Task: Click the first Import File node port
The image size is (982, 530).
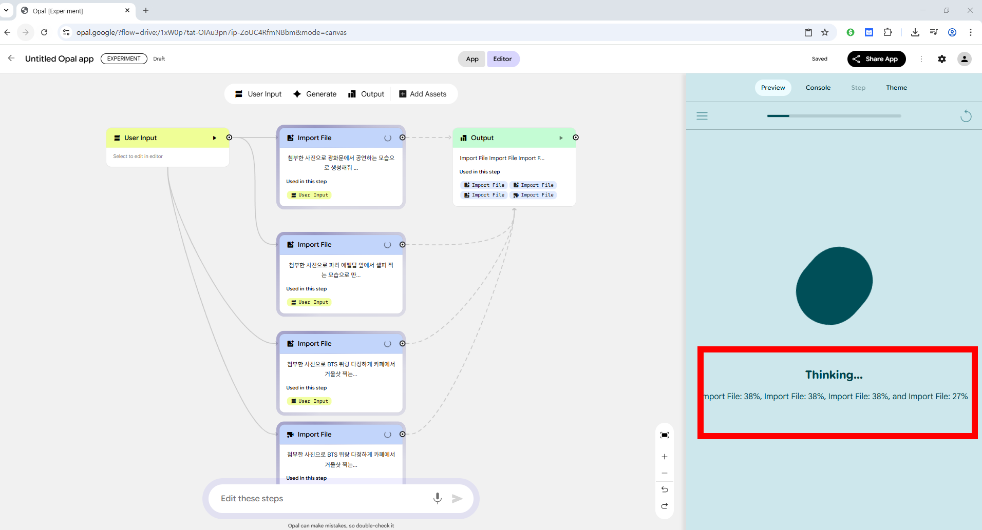Action: click(403, 138)
